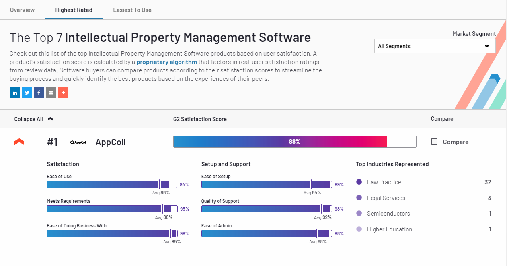Click the 88% G2 Satisfaction Score bar
The image size is (507, 266).
coord(294,142)
